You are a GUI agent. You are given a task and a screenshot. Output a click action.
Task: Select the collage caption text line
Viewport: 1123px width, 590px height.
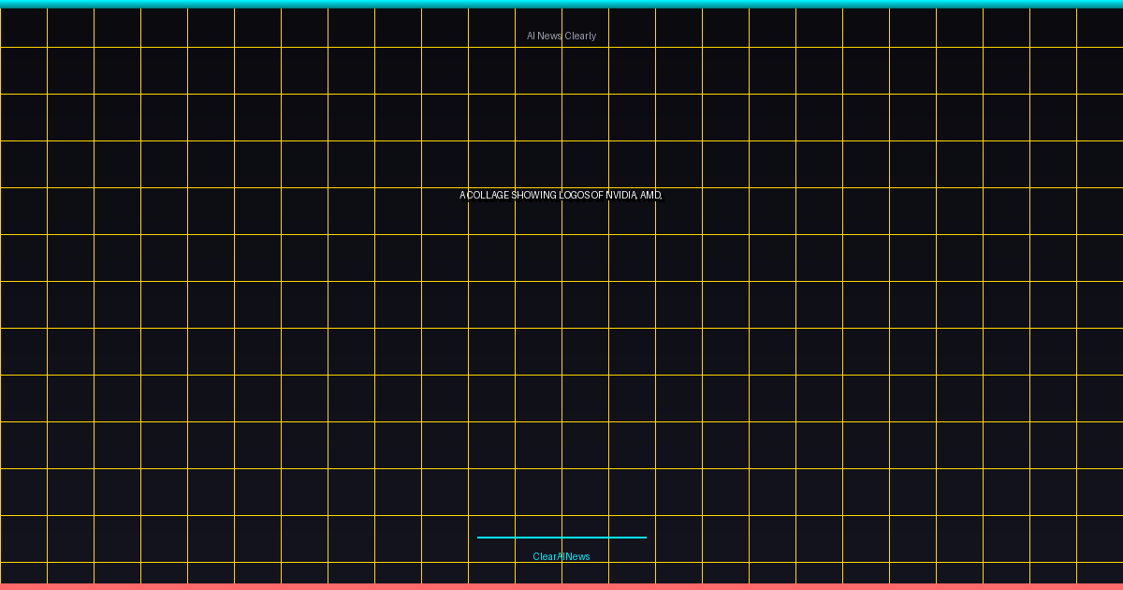(x=561, y=195)
